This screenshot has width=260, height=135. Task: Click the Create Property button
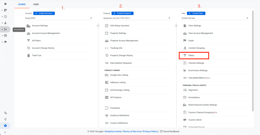coord(122,13)
